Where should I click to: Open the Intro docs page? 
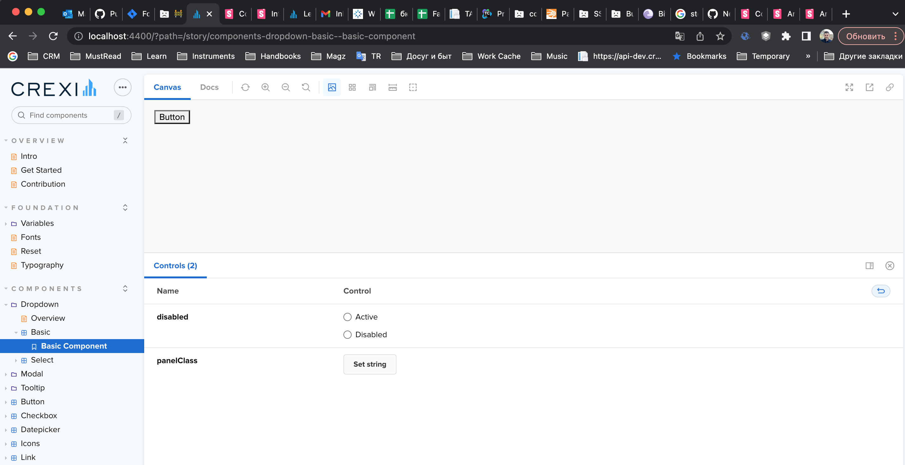(x=29, y=156)
